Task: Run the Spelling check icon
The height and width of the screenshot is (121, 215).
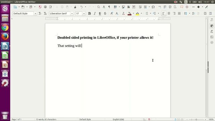Action: [104, 7]
